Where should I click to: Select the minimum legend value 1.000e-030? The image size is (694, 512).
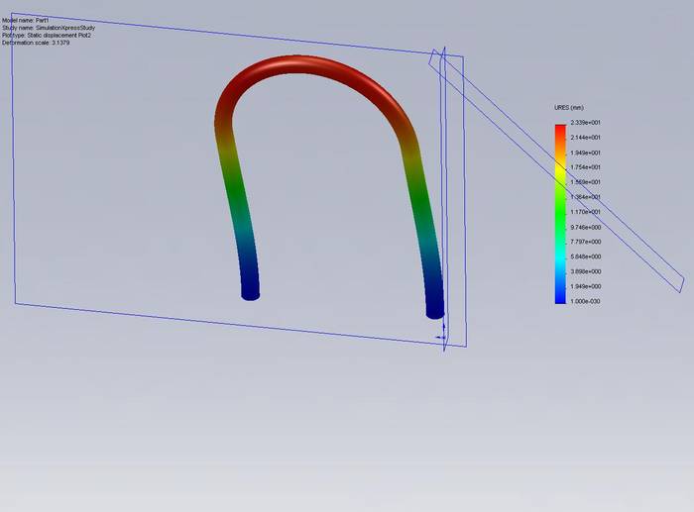pyautogui.click(x=586, y=301)
